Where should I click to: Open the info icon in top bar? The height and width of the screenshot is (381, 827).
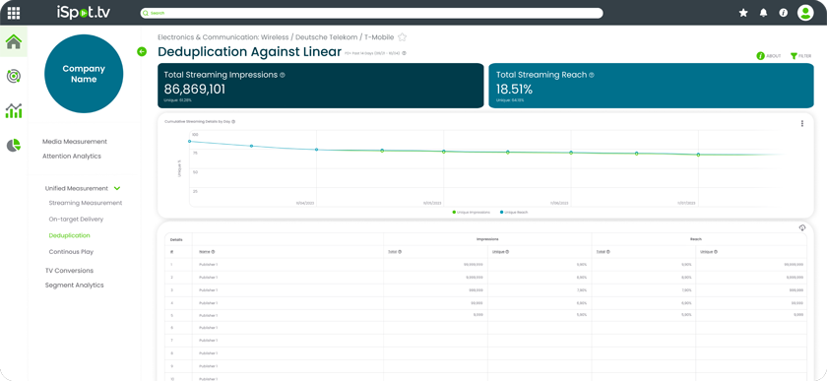click(x=784, y=13)
